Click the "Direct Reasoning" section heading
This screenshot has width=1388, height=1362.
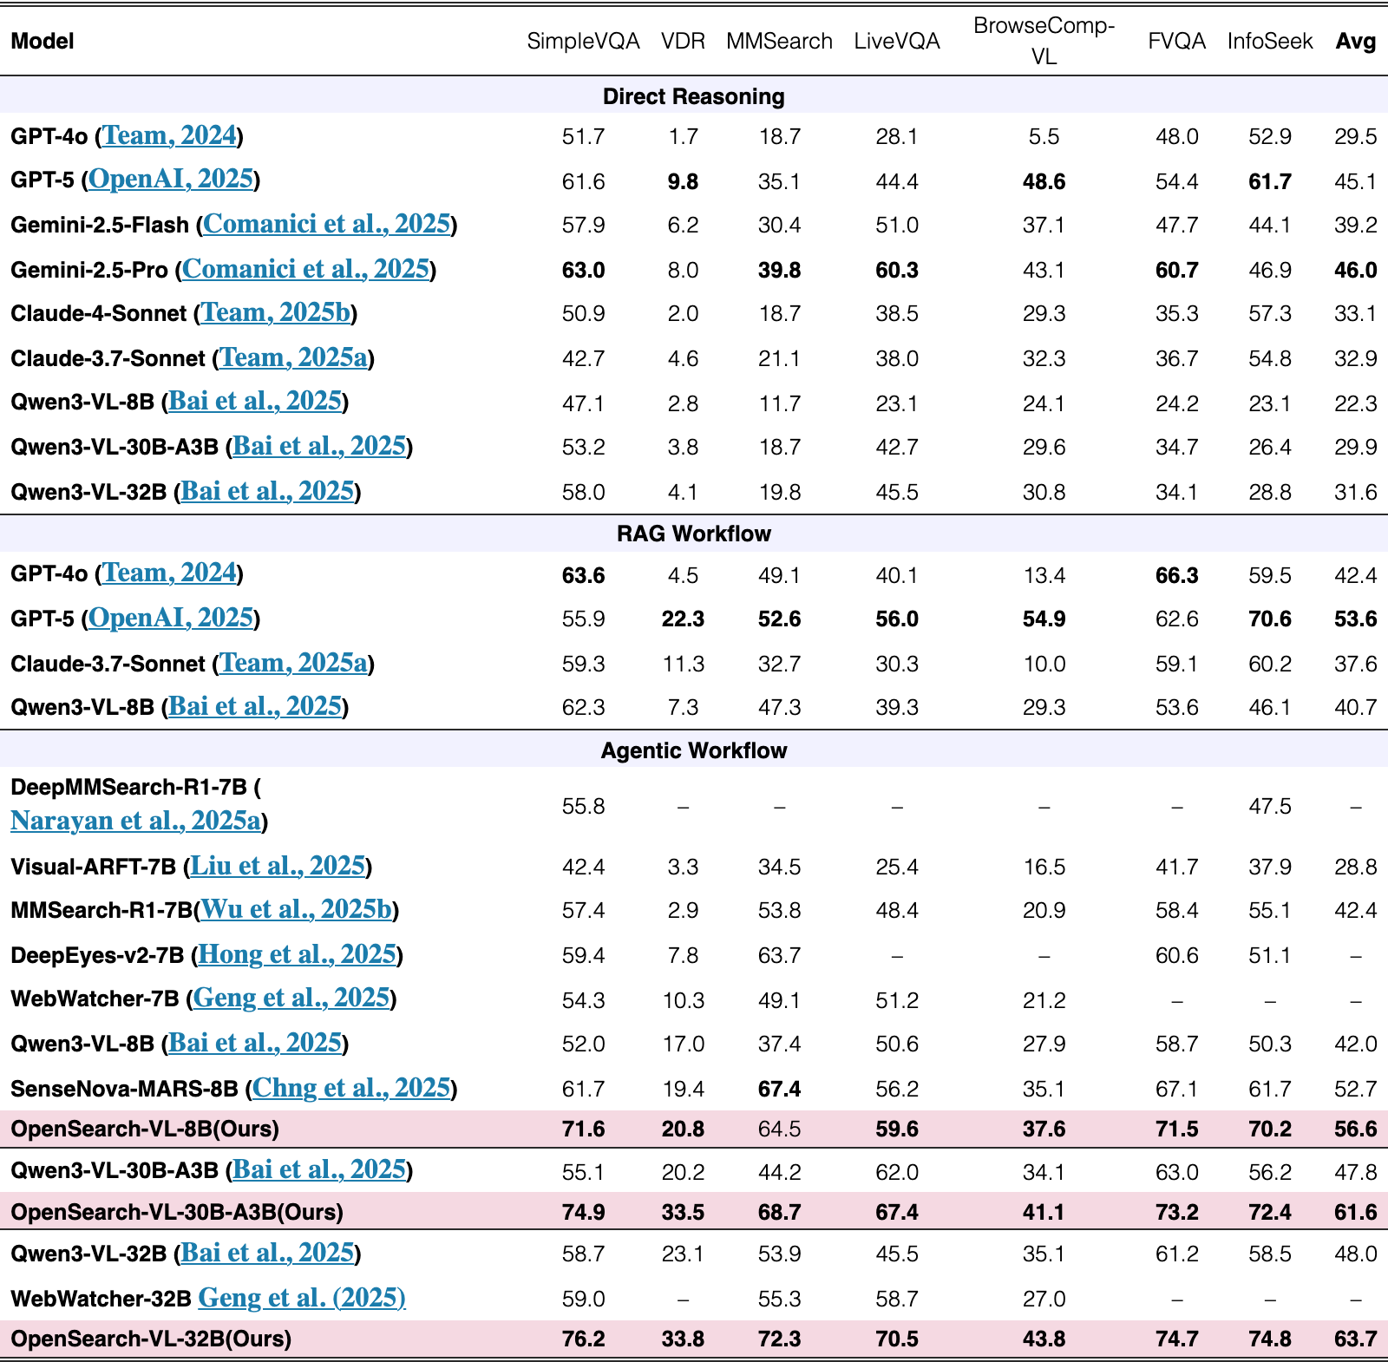click(694, 96)
